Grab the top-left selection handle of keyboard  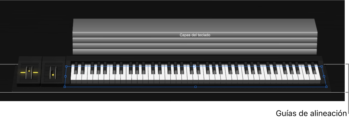[67, 67]
